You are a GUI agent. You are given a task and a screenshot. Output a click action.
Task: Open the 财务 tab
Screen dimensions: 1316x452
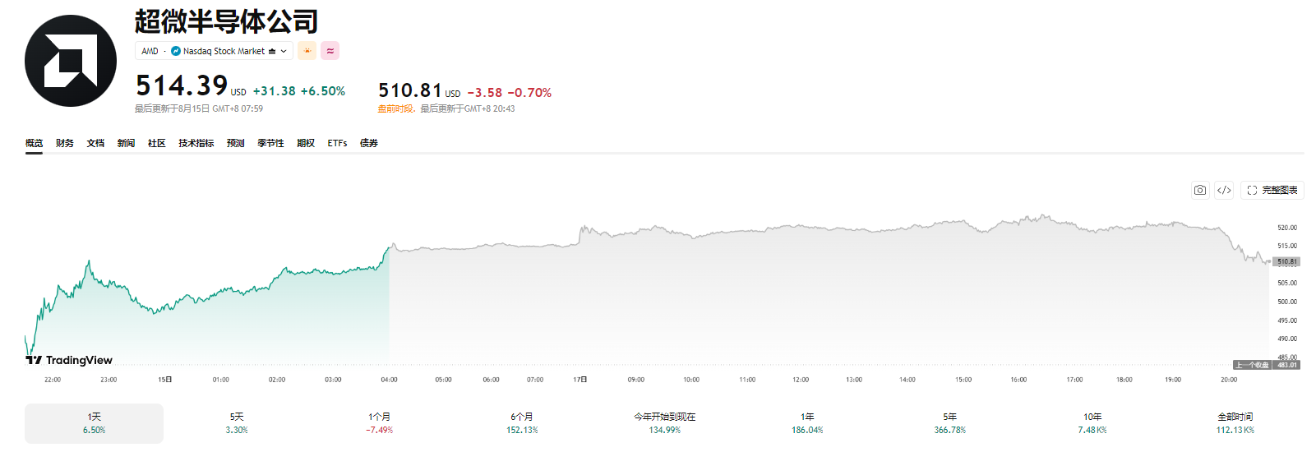click(x=65, y=143)
